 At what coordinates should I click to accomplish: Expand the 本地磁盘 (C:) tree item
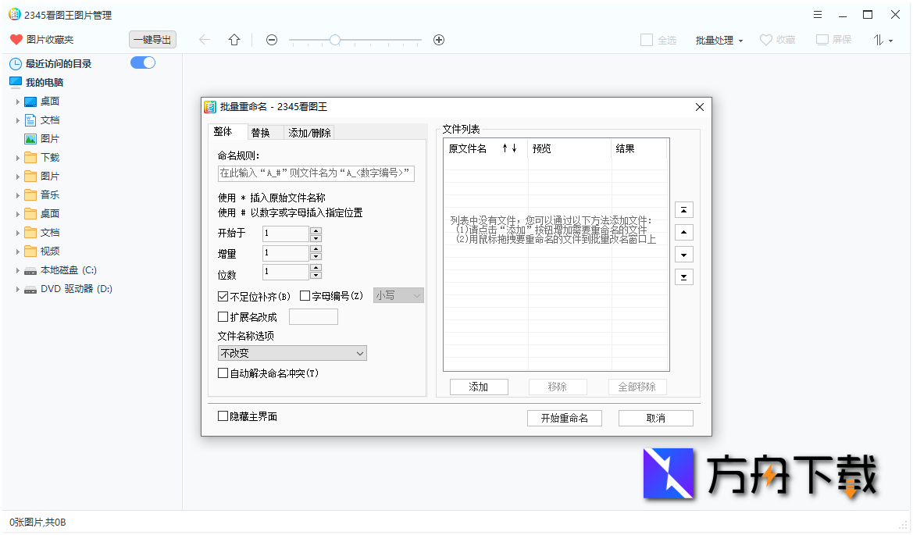(x=17, y=269)
